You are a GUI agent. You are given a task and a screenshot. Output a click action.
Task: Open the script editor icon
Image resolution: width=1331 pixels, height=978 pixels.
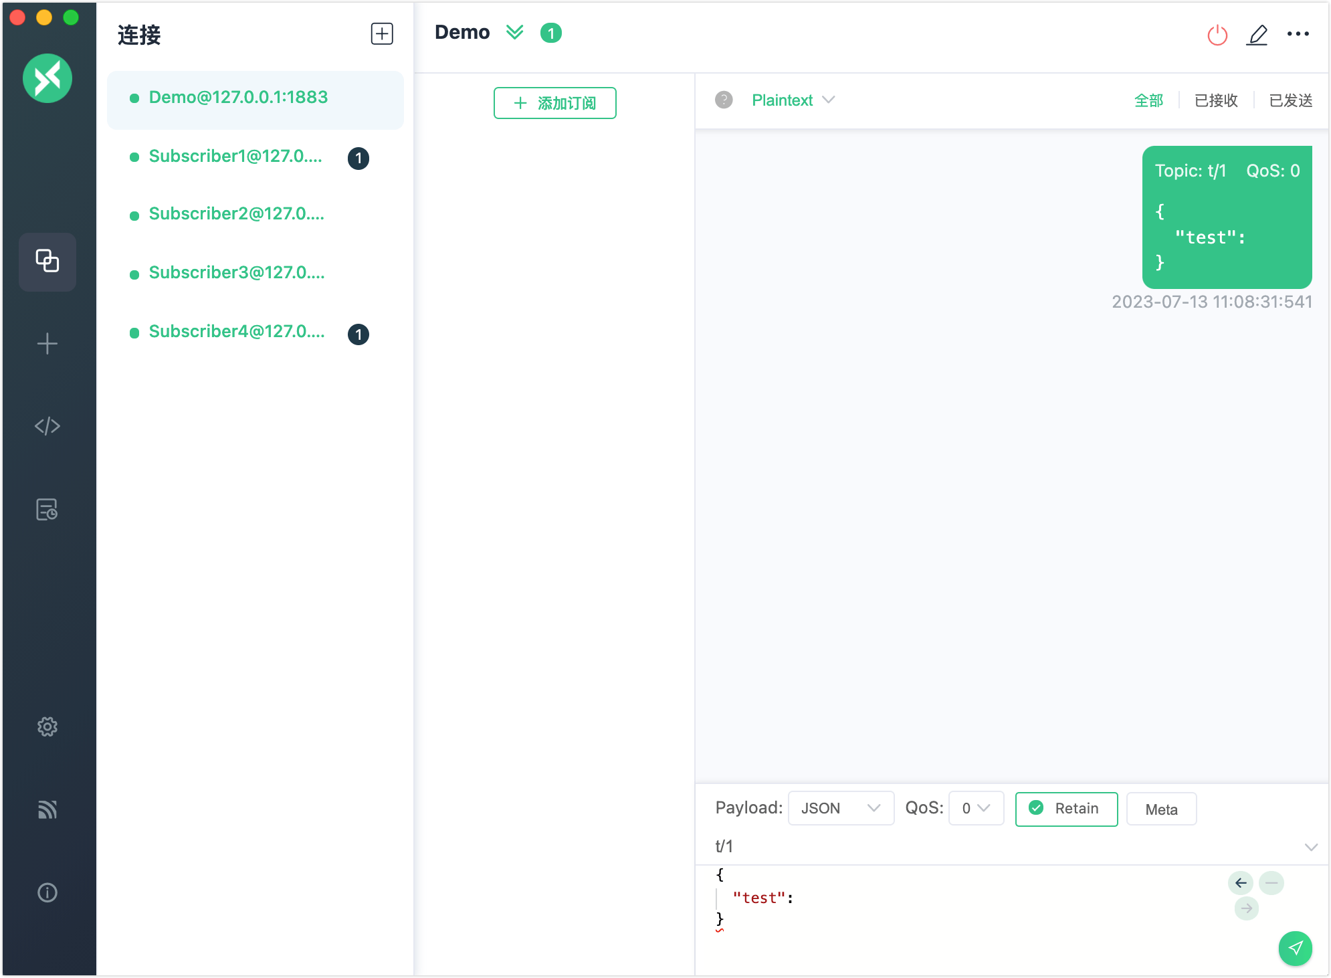(47, 425)
